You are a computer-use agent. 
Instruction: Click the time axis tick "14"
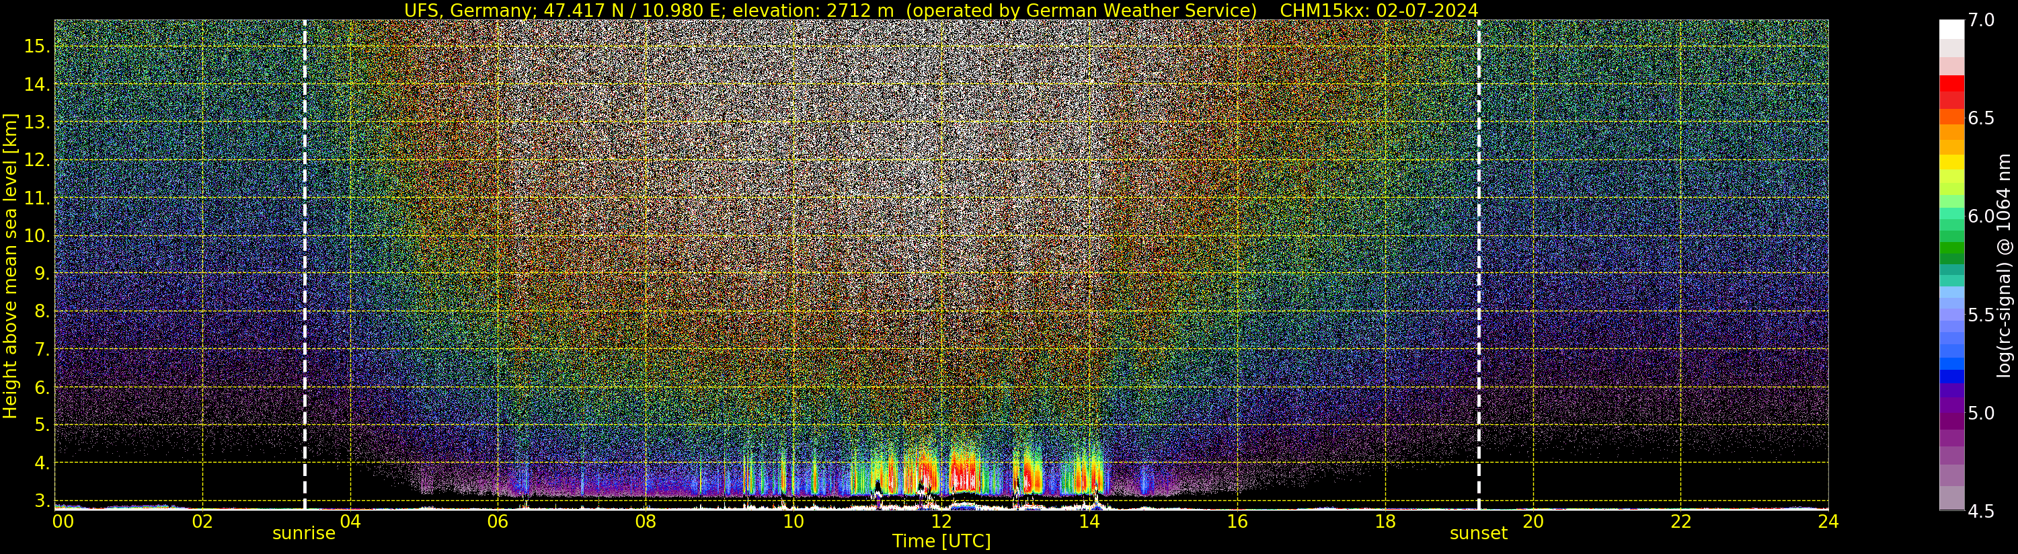pos(1089,522)
